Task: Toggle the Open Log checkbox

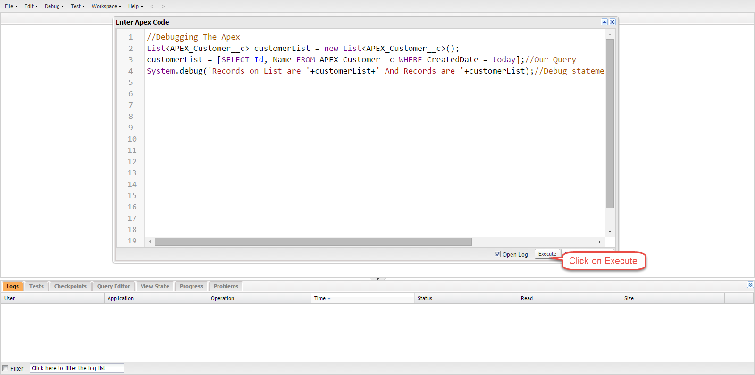Action: [x=497, y=254]
